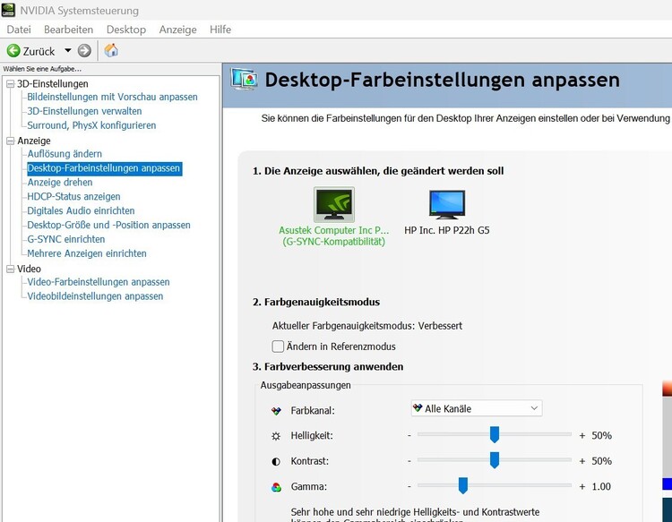Select the HP Inc. HP P22h G5 monitor
672x522 pixels.
(x=446, y=205)
